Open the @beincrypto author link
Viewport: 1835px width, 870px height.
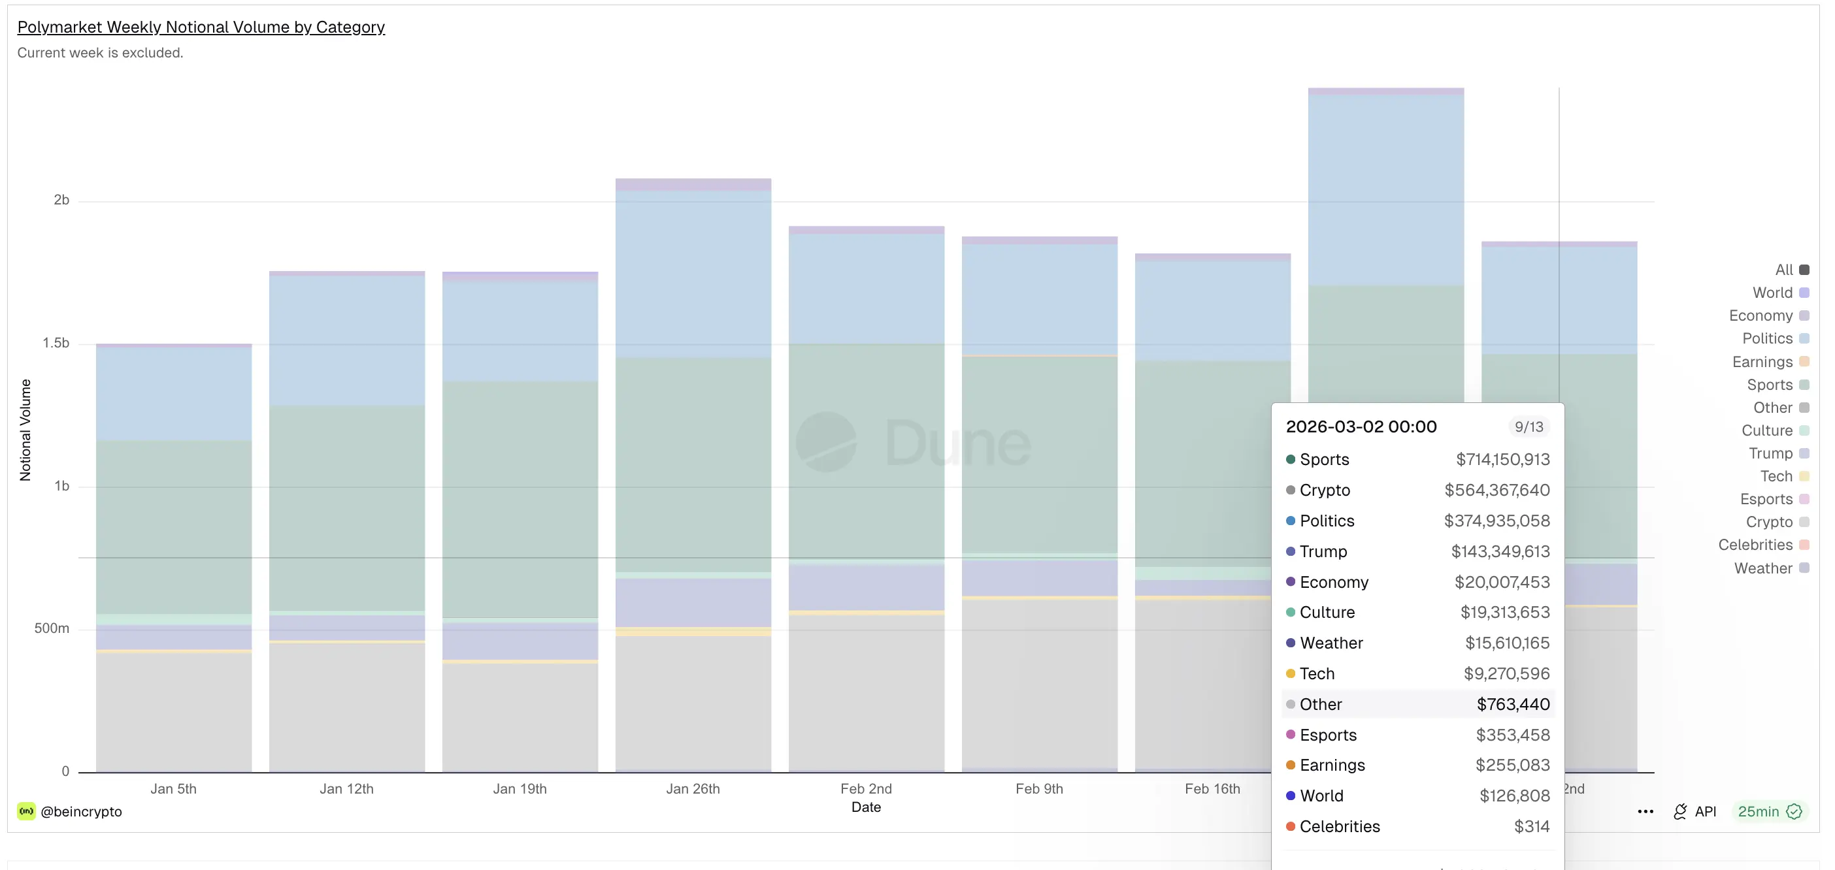(x=81, y=812)
